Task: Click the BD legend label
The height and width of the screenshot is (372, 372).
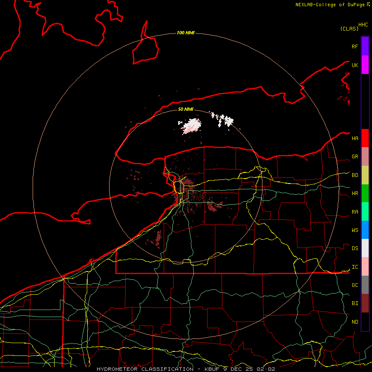Action: 355,175
